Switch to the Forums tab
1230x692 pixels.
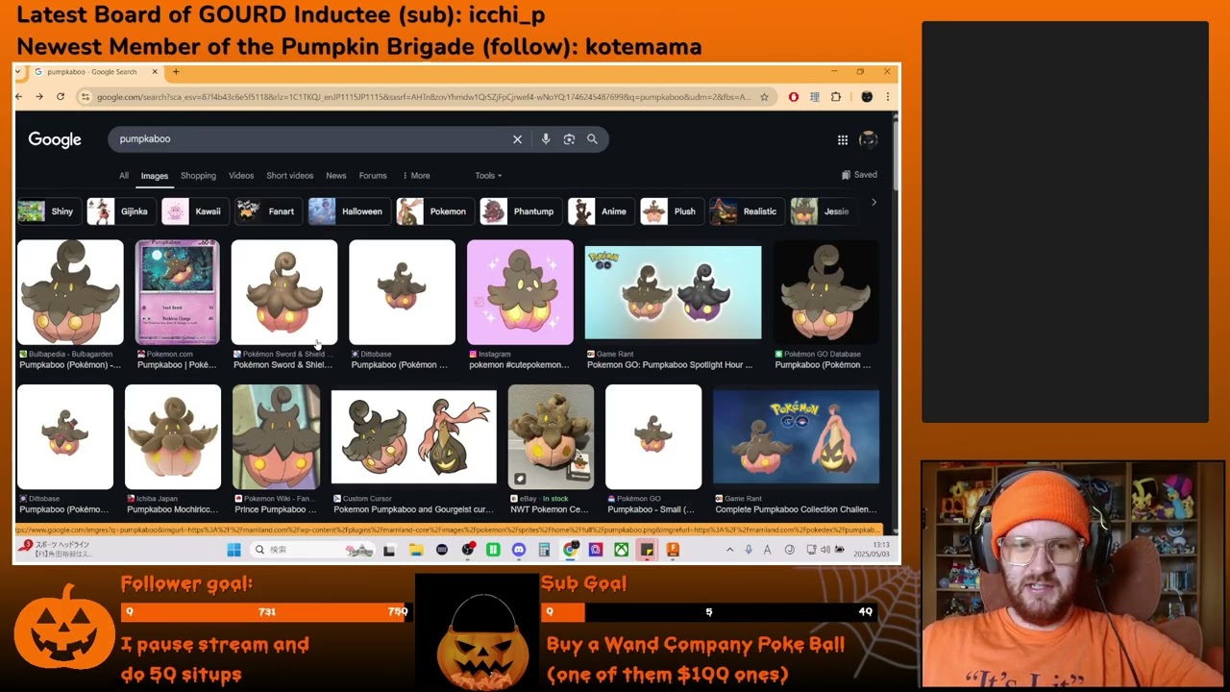point(373,176)
